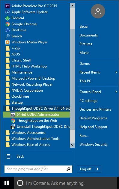Click the Windows Start button logo
Viewport: 119px width, 189px height.
(x=7, y=183)
